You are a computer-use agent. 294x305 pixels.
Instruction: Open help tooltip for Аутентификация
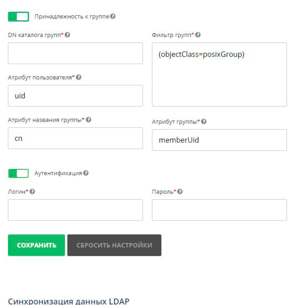[86, 173]
